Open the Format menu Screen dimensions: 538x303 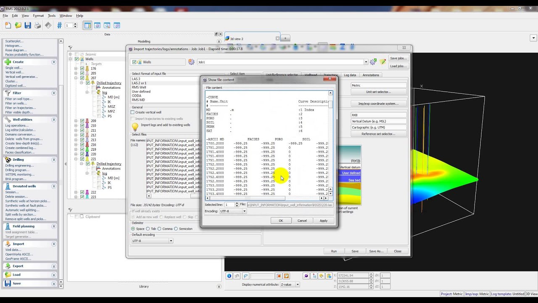pos(38,16)
